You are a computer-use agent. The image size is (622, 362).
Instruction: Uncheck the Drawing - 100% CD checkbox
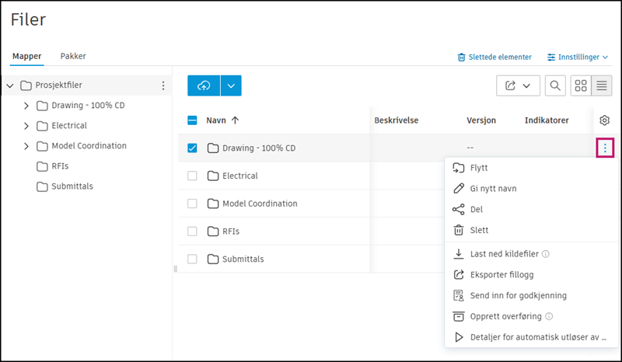193,148
